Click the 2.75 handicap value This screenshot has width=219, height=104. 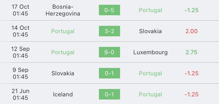191,52
